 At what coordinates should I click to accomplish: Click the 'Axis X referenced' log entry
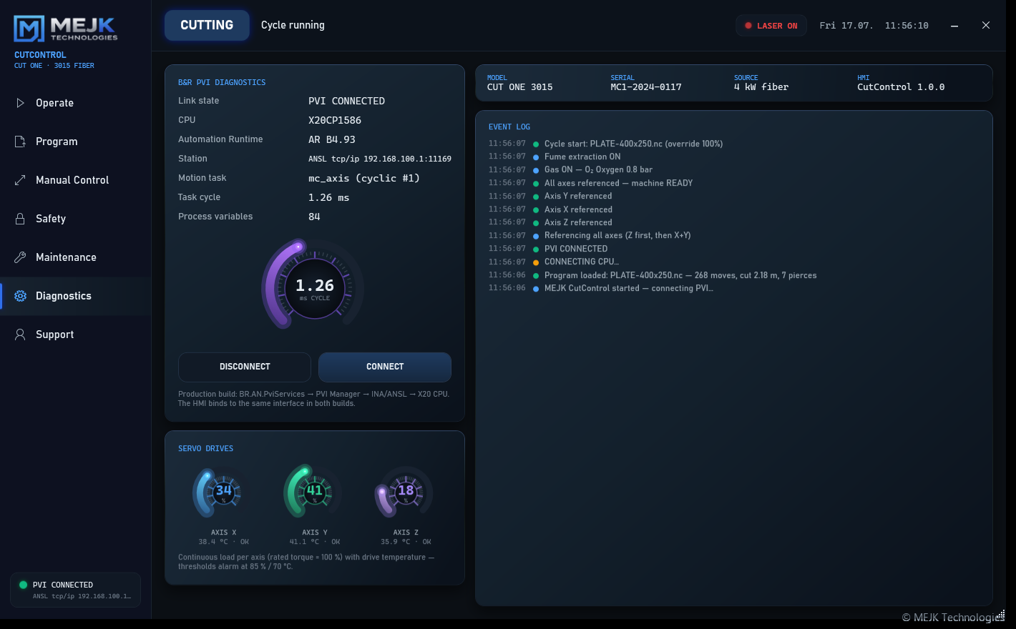(578, 209)
